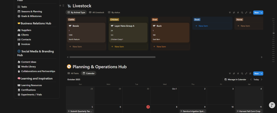Screen dimensions: 277x113
Task: Open lightning automations icon in Planning toolbar
Action: [x=238, y=73]
